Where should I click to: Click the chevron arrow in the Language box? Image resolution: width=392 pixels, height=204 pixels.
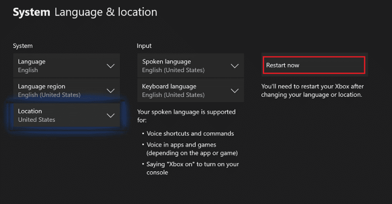coord(111,66)
